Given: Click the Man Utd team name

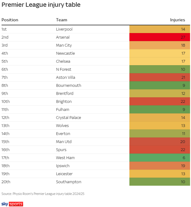Looking at the screenshot, I should [x=64, y=142].
